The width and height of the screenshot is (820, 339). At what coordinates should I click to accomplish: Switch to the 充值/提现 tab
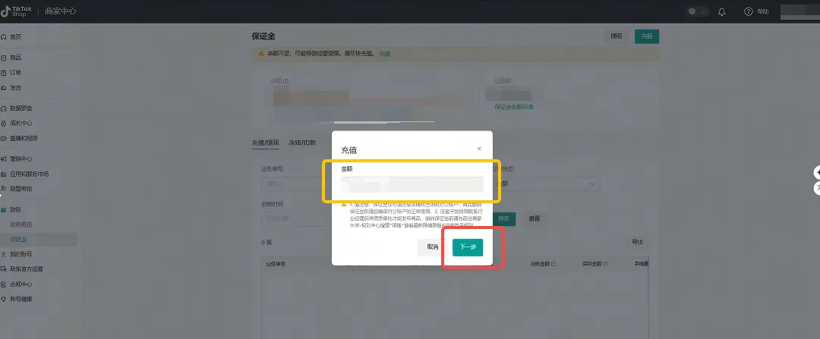pos(266,143)
